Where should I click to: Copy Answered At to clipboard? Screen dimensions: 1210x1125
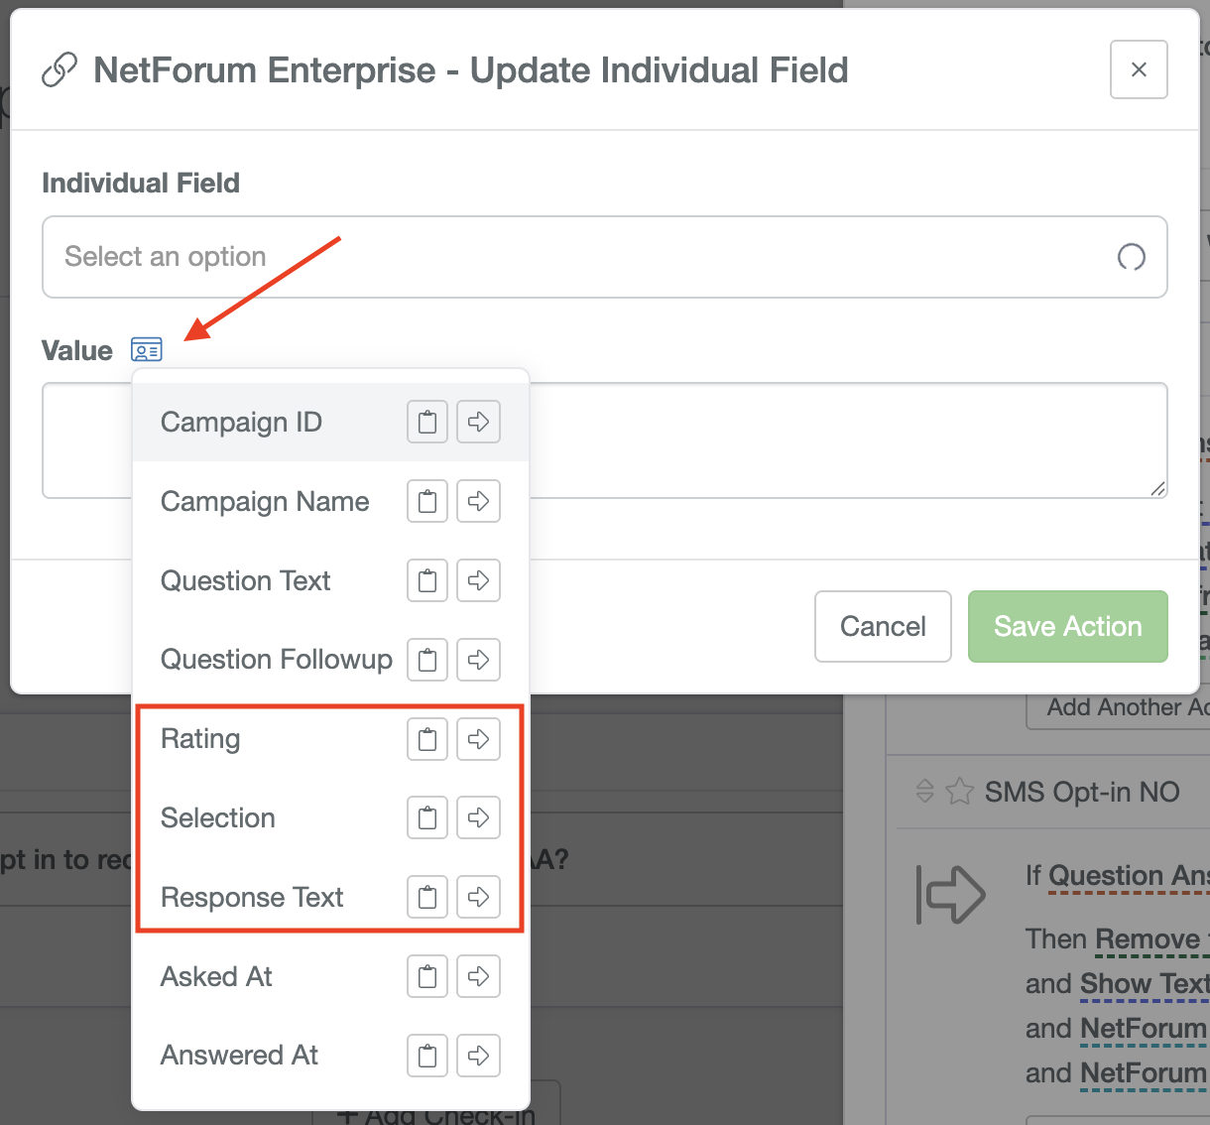pos(427,1056)
